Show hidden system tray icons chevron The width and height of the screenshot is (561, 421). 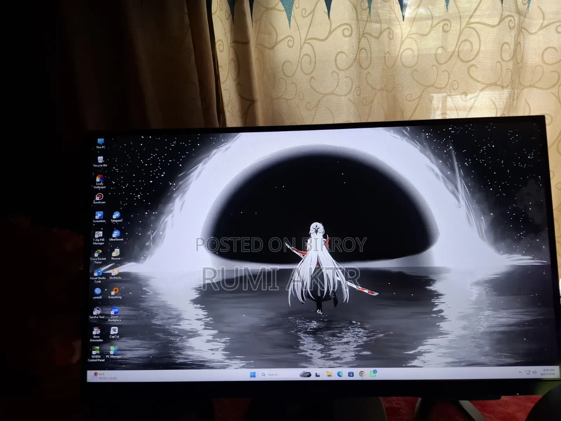point(520,372)
